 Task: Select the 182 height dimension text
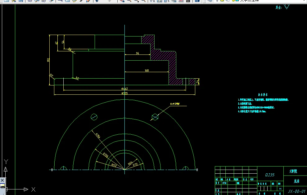(48, 60)
